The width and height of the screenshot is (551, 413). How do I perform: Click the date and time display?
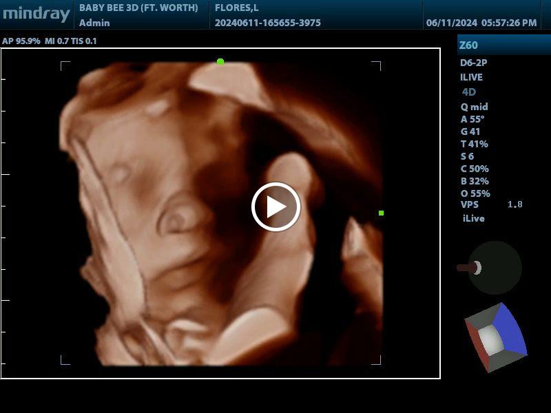pyautogui.click(x=481, y=23)
